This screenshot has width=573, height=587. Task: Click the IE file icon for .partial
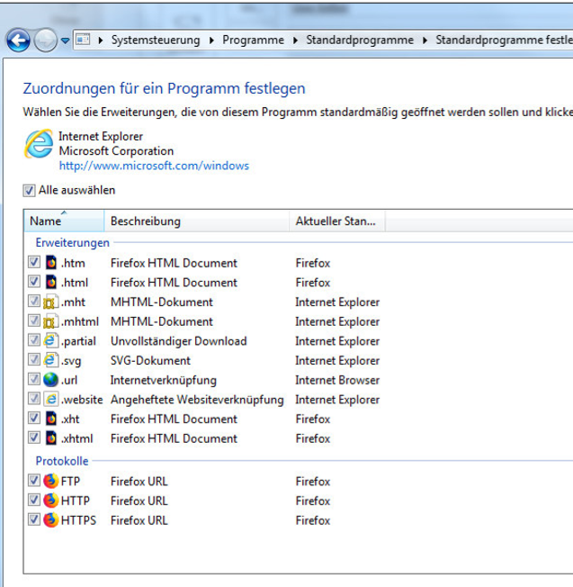point(51,340)
